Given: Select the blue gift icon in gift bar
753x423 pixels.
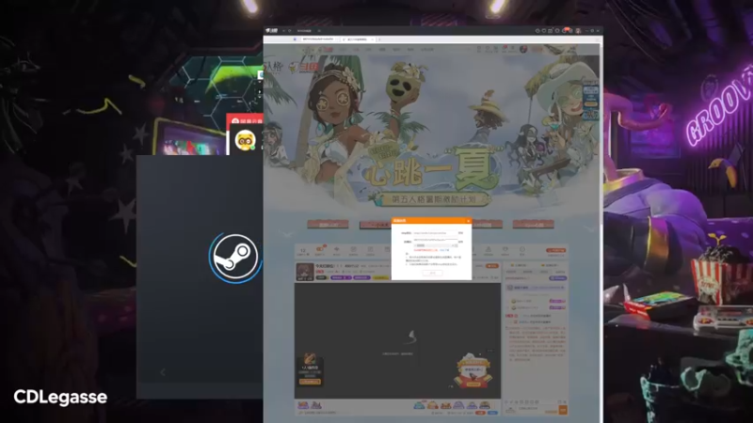Looking at the screenshot, I should coord(418,405).
